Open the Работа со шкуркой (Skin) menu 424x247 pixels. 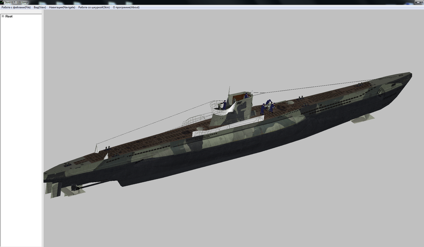point(94,7)
